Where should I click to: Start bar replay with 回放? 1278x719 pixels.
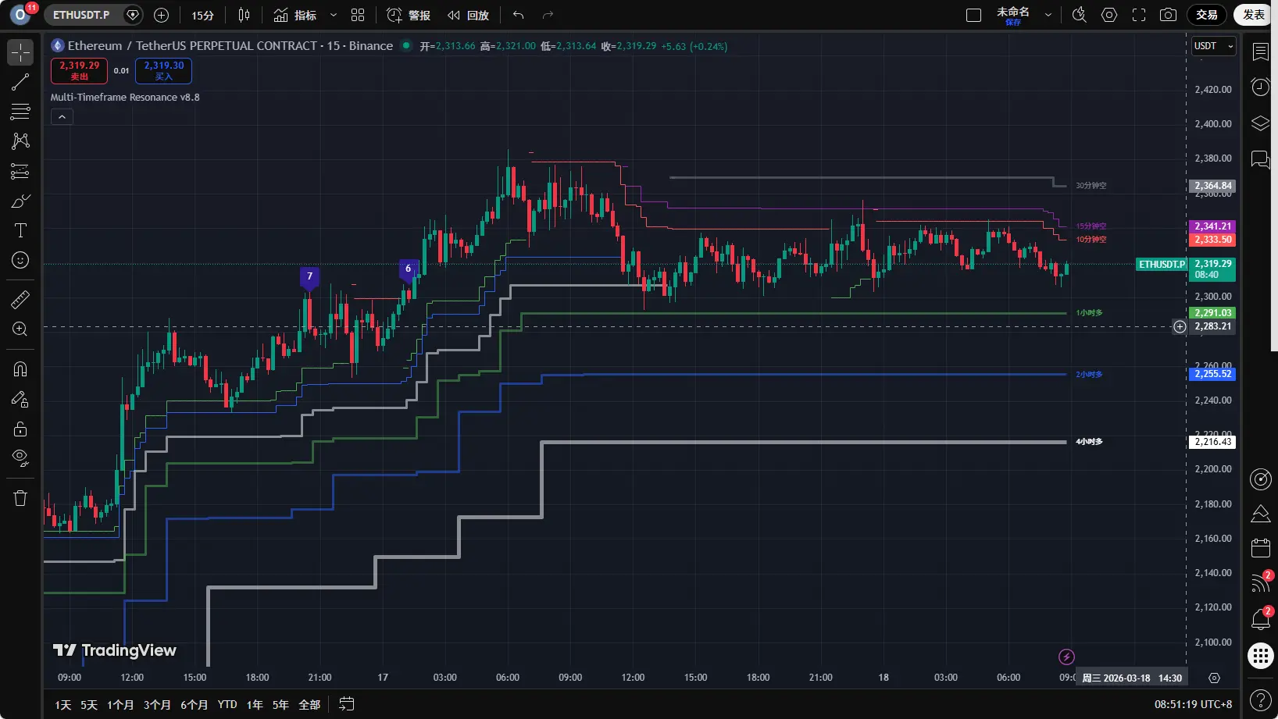pyautogui.click(x=468, y=15)
